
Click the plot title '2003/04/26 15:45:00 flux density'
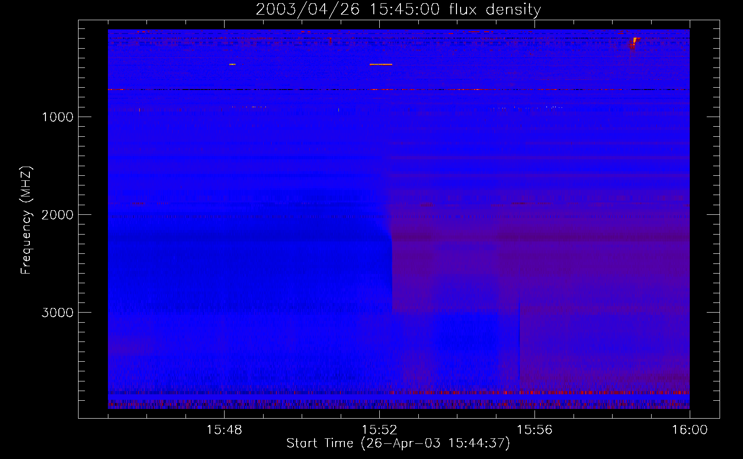click(x=398, y=10)
